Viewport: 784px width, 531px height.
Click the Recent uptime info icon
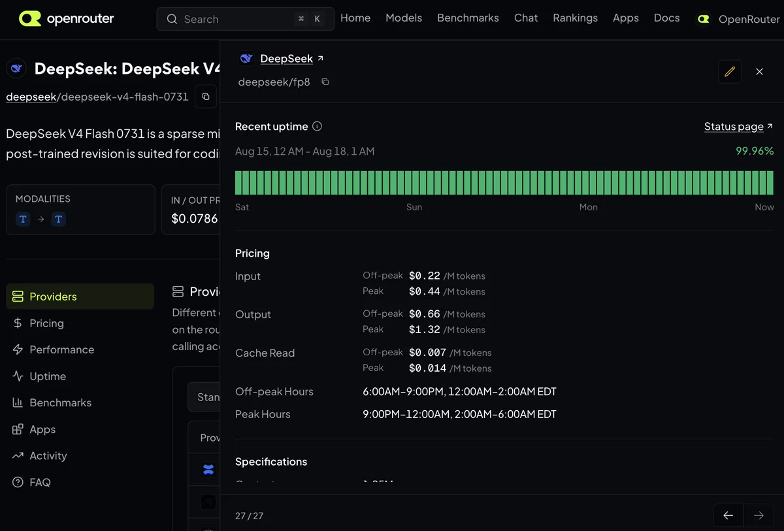tap(318, 126)
